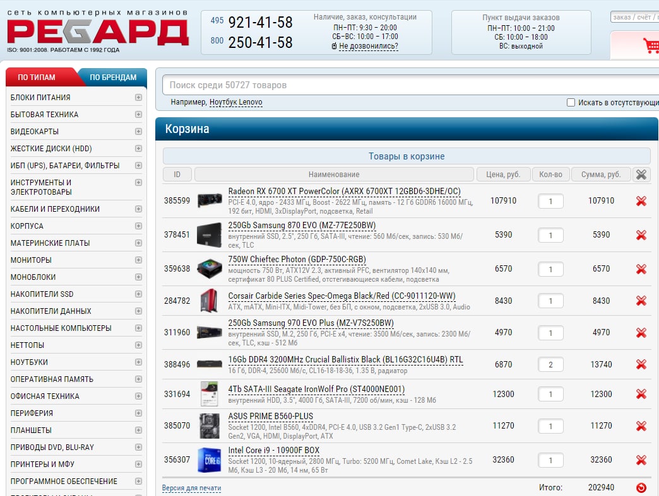Expand the Накопители SSD category
Viewport: 659px width, 496px height.
pyautogui.click(x=138, y=294)
